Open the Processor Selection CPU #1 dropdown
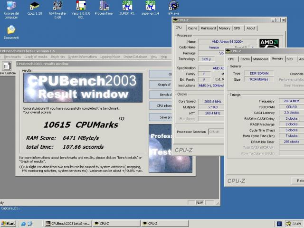The height and width of the screenshot is (228, 304). click(x=216, y=132)
